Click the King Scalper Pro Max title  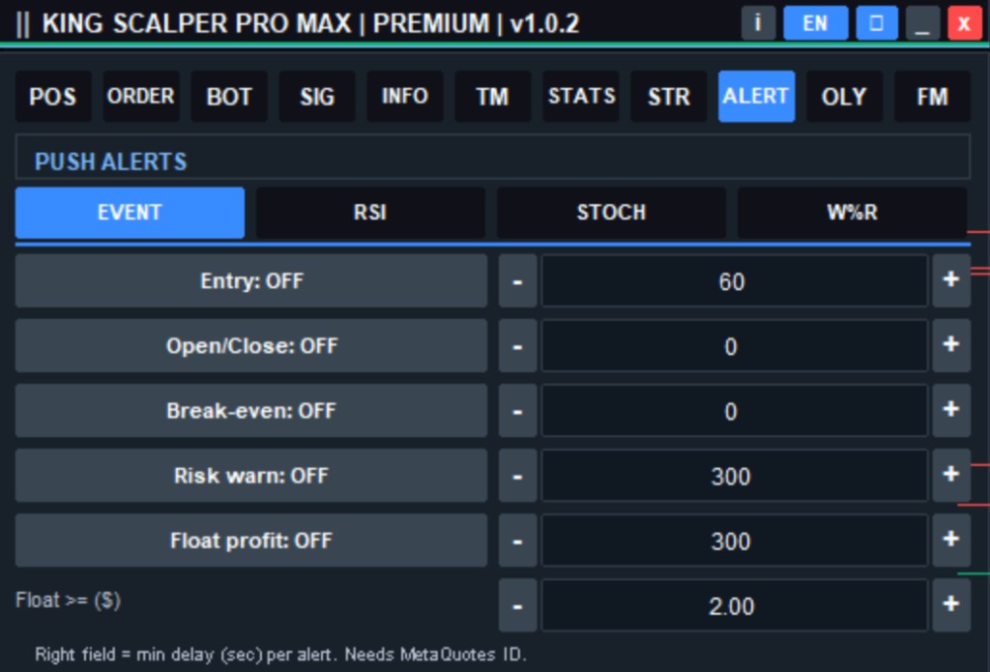pyautogui.click(x=310, y=24)
